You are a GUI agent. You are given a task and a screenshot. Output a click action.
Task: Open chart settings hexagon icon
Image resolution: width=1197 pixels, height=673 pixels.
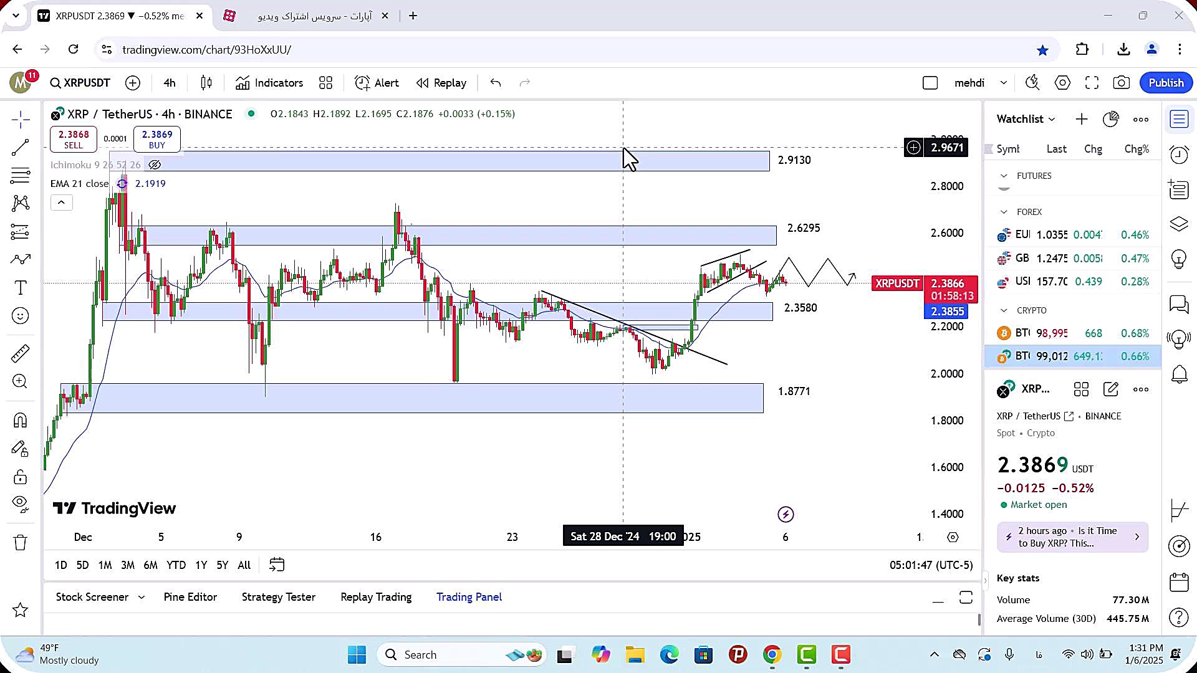click(x=1062, y=83)
